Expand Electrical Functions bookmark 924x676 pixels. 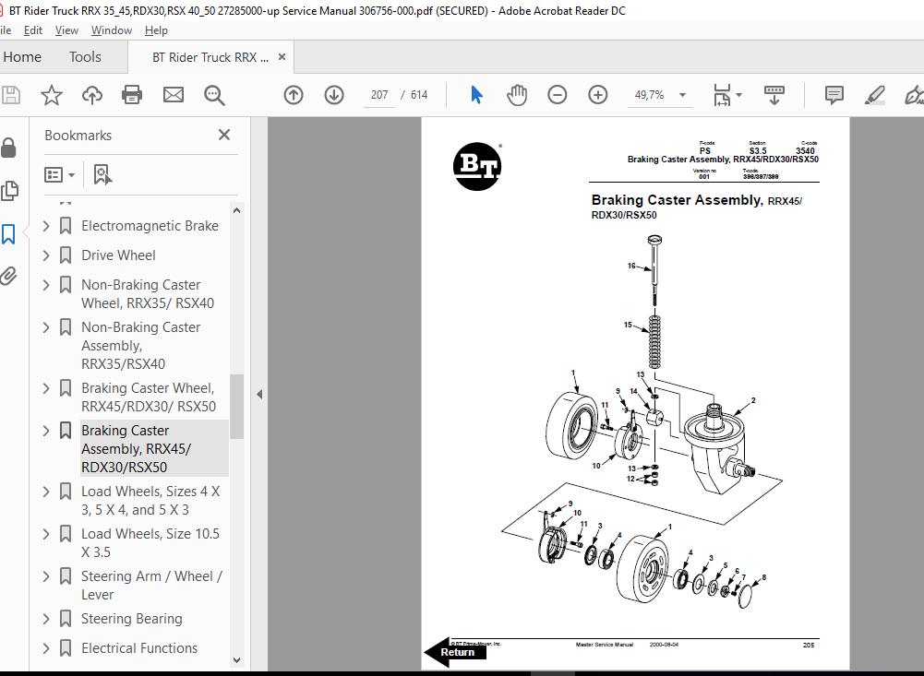pos(46,648)
